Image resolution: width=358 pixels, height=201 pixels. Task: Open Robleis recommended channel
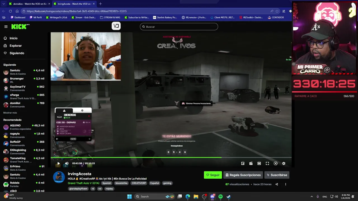click(x=24, y=184)
